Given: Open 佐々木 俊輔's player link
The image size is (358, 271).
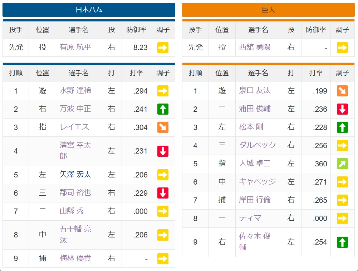Looking at the screenshot, I should [255, 242].
